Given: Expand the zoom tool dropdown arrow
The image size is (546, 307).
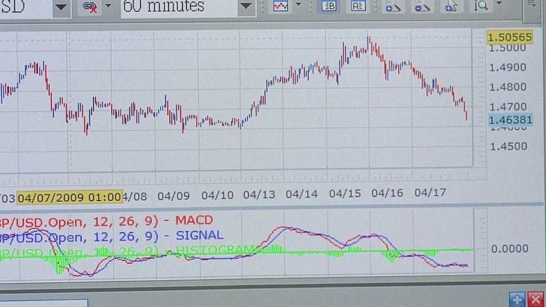Looking at the screenshot, I should click(x=500, y=6).
